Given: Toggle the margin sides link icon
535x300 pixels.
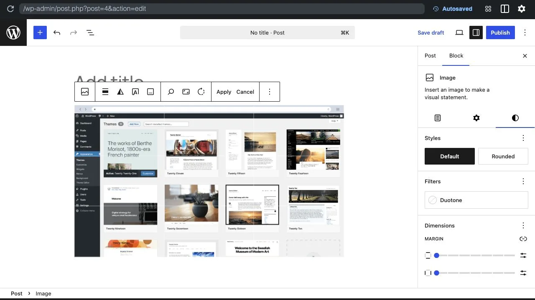Looking at the screenshot, I should click(523, 239).
